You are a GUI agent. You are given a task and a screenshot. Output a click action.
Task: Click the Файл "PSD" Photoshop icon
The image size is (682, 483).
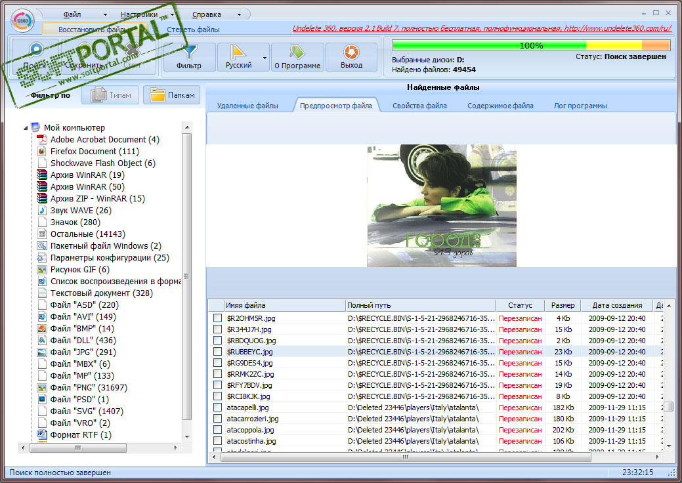point(42,399)
